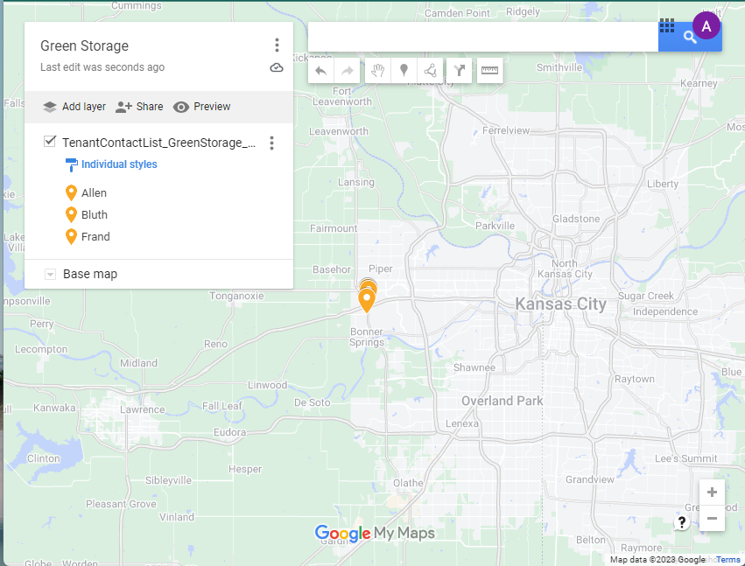Click the TenantContactList_GreenStorage layer name
This screenshot has width=745, height=566.
(x=158, y=143)
